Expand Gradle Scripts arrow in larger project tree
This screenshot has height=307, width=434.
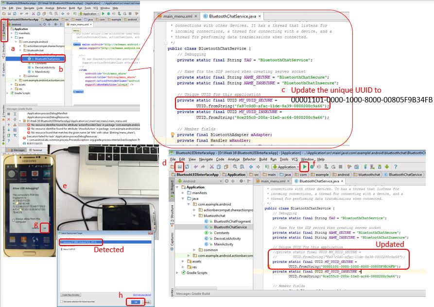click(x=177, y=273)
